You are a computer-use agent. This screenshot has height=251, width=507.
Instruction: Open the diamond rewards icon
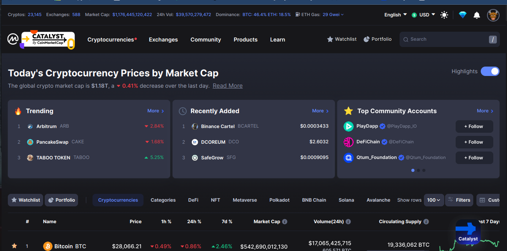click(x=463, y=15)
